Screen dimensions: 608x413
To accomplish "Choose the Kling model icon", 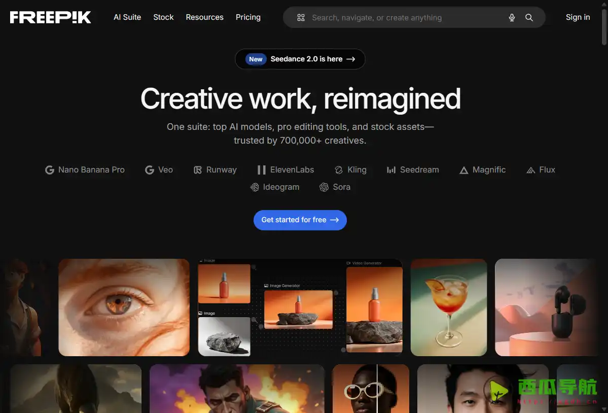I will [339, 170].
